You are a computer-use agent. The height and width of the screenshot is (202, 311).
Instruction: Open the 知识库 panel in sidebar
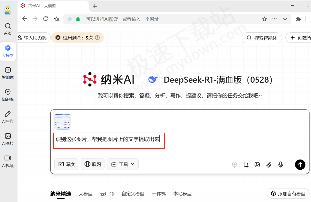tap(8, 95)
